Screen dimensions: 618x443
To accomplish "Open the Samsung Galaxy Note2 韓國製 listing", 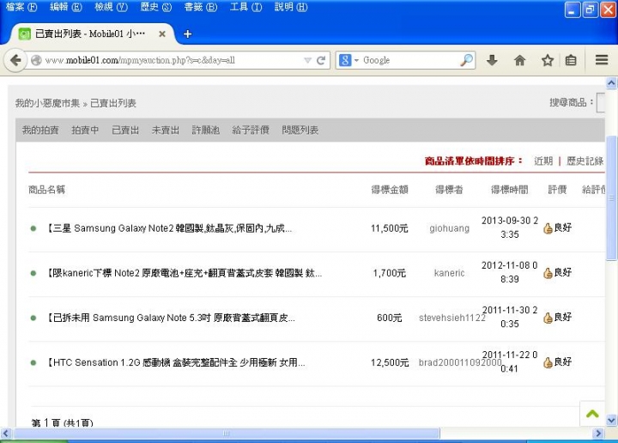I will pyautogui.click(x=169, y=228).
